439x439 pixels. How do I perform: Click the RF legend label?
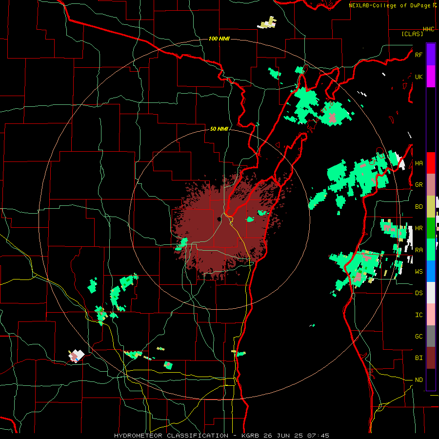pos(419,55)
